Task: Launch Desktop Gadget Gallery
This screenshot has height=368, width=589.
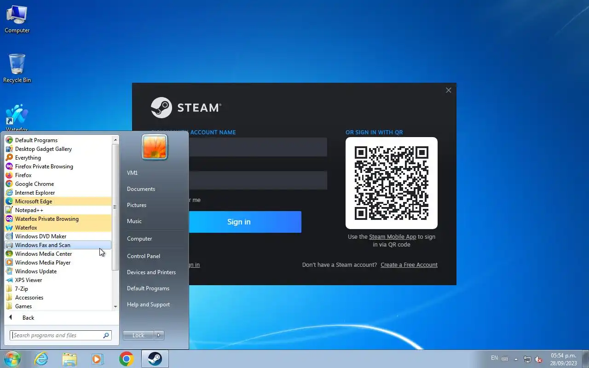Action: [58, 149]
